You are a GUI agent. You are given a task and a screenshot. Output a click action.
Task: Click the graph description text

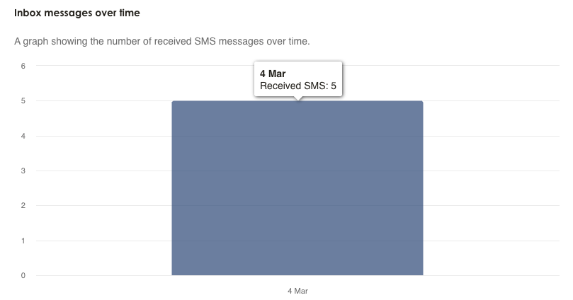click(x=162, y=41)
